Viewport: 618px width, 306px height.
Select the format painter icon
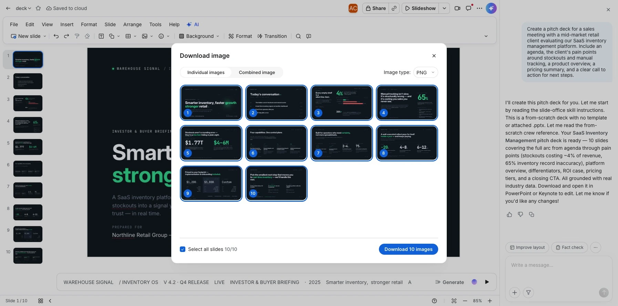pyautogui.click(x=77, y=36)
